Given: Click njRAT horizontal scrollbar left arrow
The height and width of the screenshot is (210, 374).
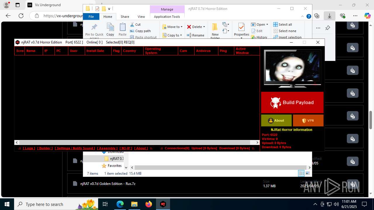Looking at the screenshot, I should 17,142.
